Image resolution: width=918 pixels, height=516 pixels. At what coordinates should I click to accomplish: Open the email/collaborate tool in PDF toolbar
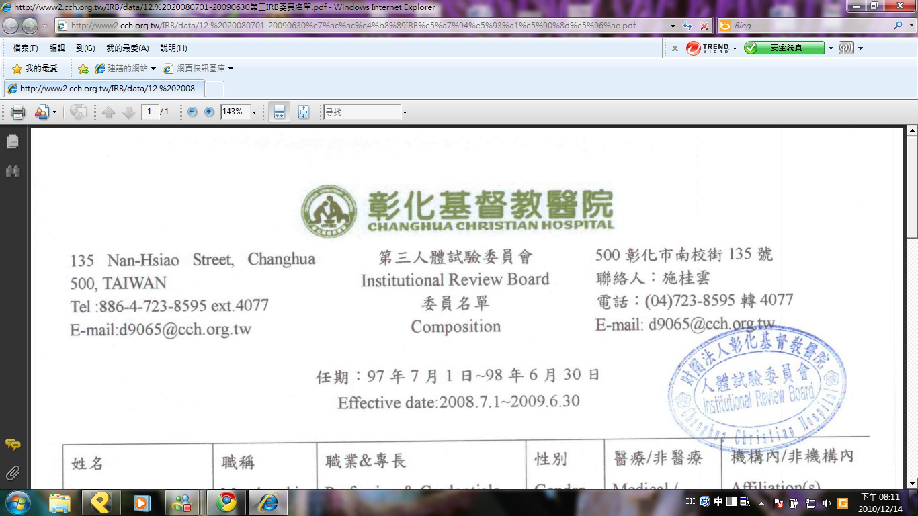click(x=42, y=112)
